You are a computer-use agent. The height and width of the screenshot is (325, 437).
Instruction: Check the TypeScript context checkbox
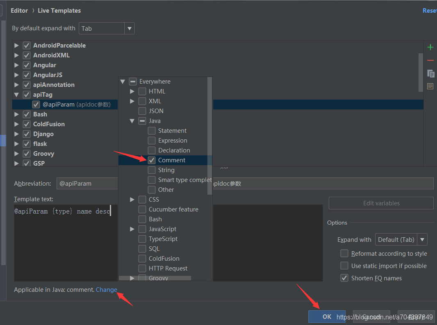(x=142, y=239)
